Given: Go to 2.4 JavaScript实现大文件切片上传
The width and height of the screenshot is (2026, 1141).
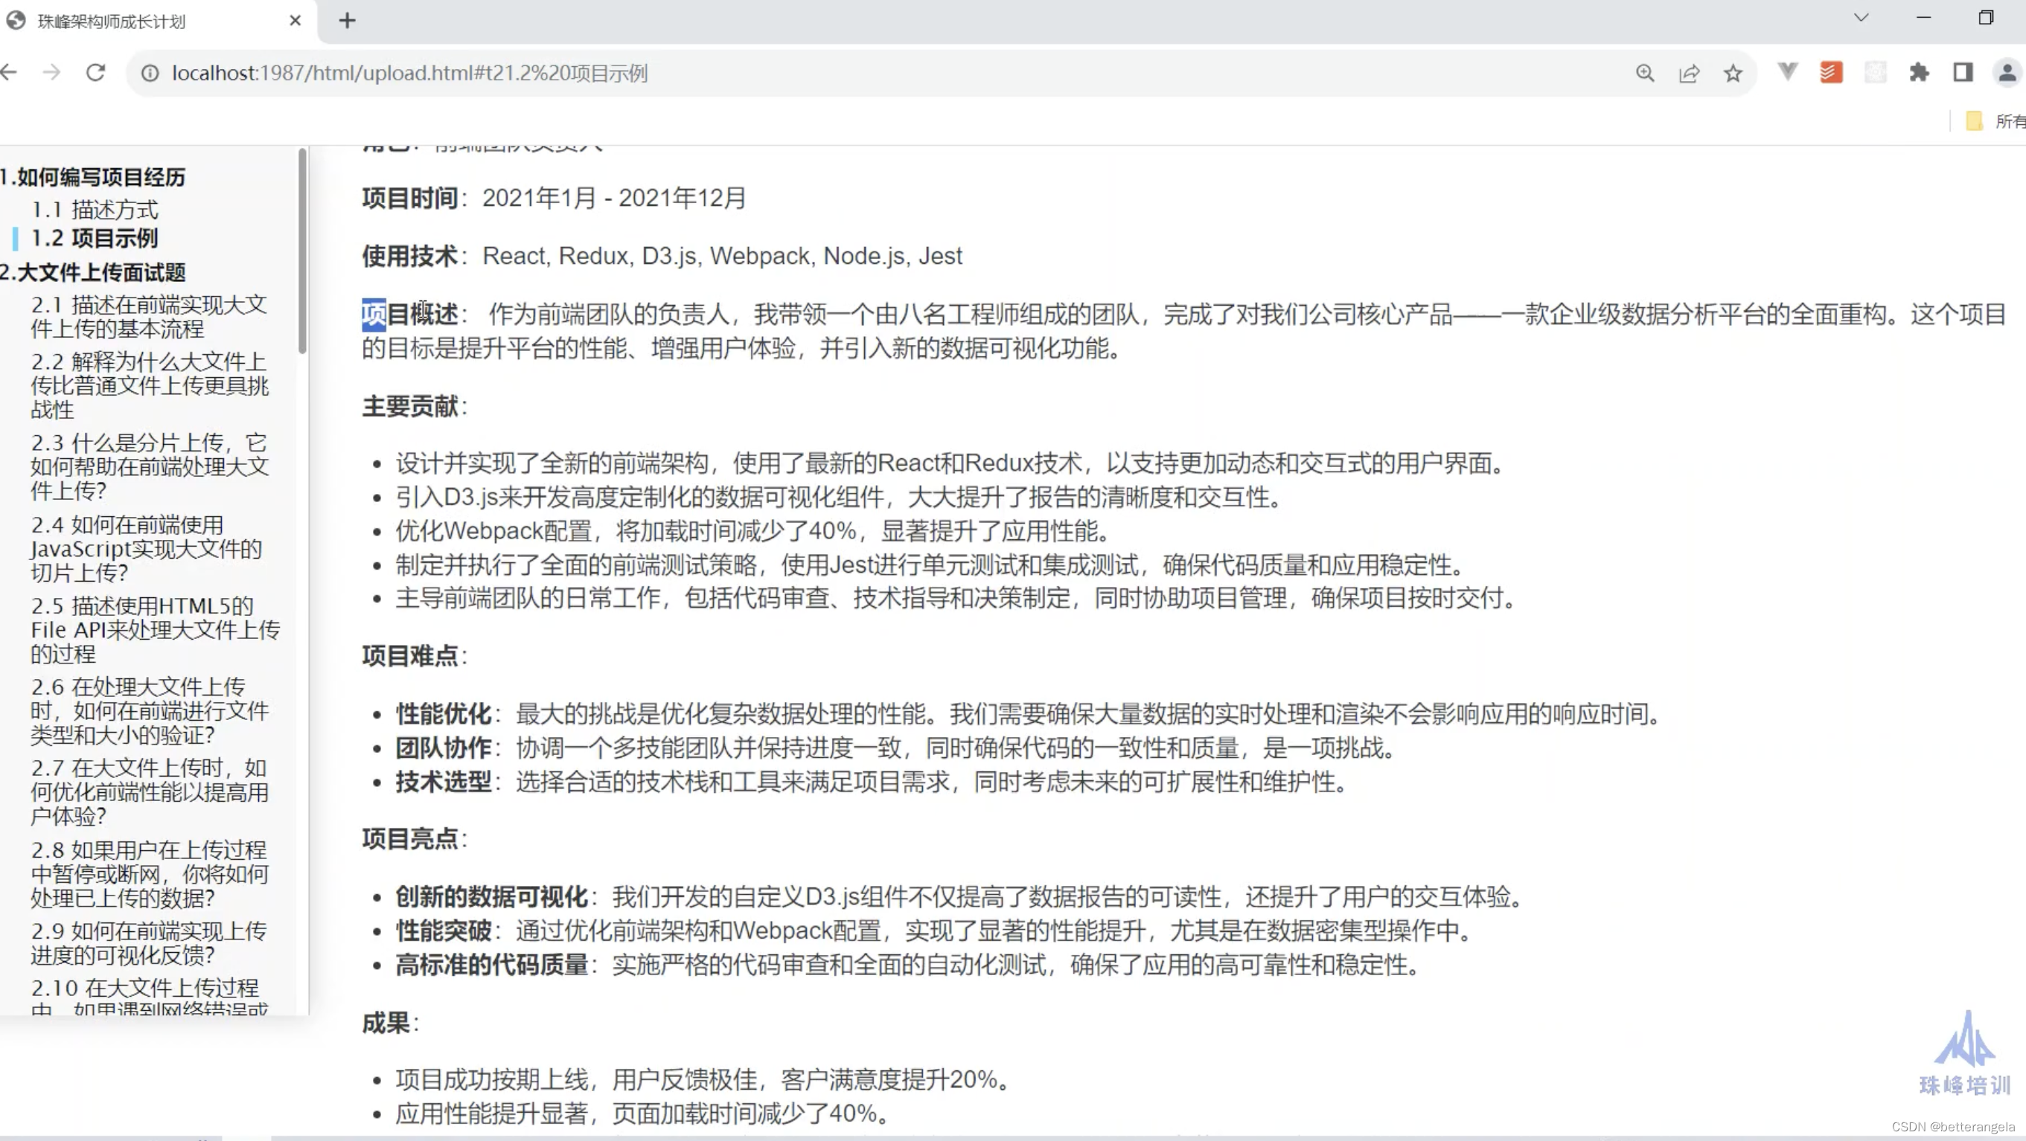Looking at the screenshot, I should click(x=147, y=547).
